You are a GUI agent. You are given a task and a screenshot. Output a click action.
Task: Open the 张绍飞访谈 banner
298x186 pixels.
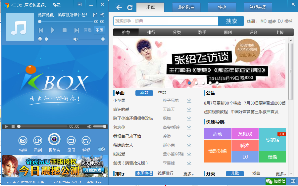point(199,63)
